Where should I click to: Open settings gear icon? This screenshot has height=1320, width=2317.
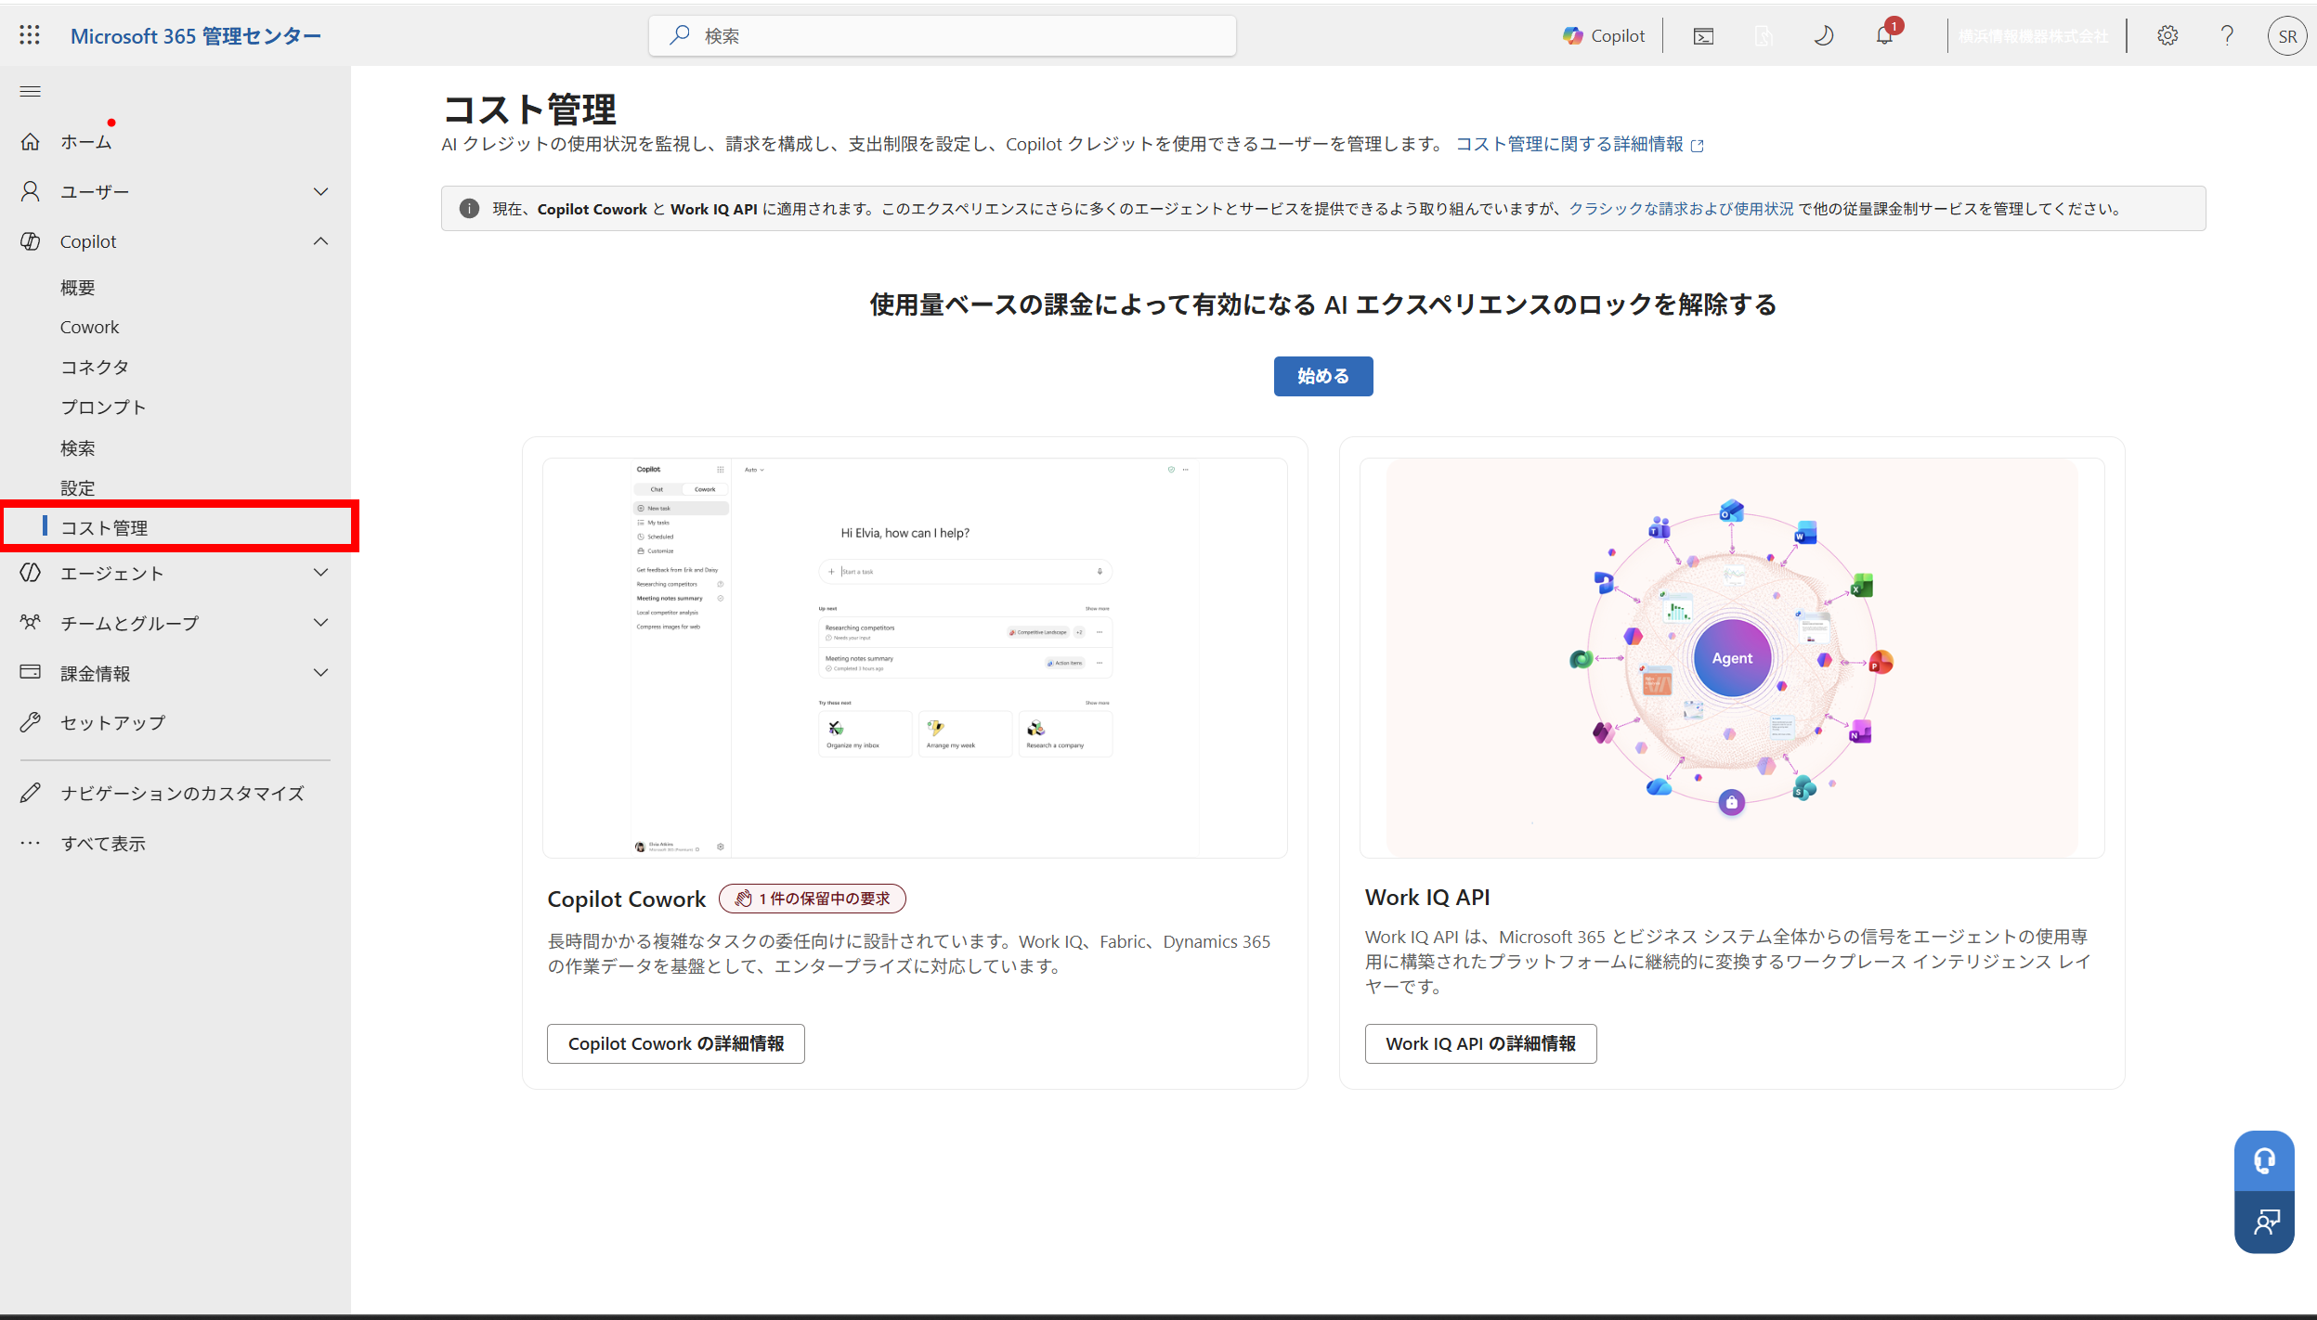(2167, 35)
